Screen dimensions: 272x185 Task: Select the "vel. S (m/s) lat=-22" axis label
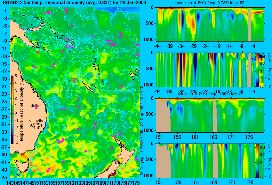[x=269, y=161]
